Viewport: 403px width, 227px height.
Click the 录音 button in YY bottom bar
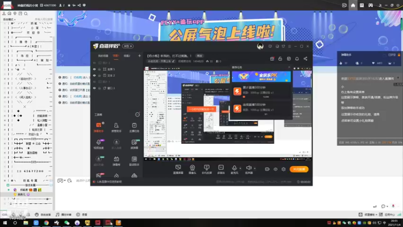(x=82, y=214)
